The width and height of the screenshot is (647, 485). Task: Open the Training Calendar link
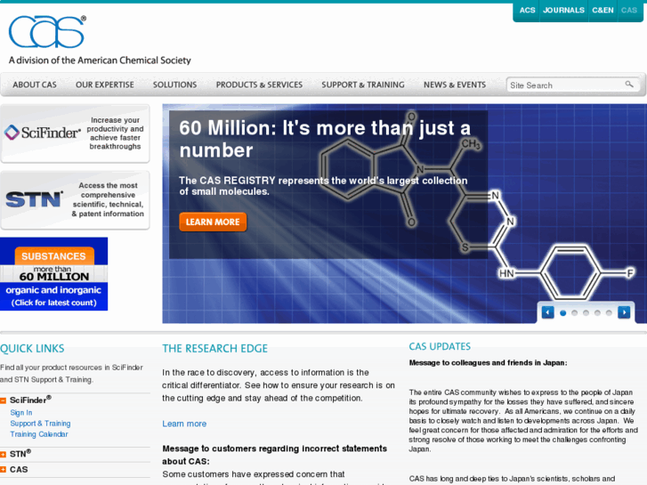39,434
